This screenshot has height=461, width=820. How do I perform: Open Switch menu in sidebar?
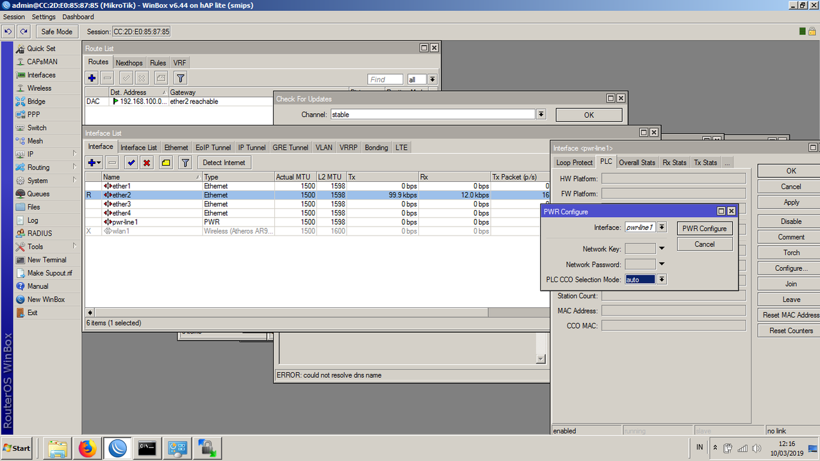click(37, 128)
